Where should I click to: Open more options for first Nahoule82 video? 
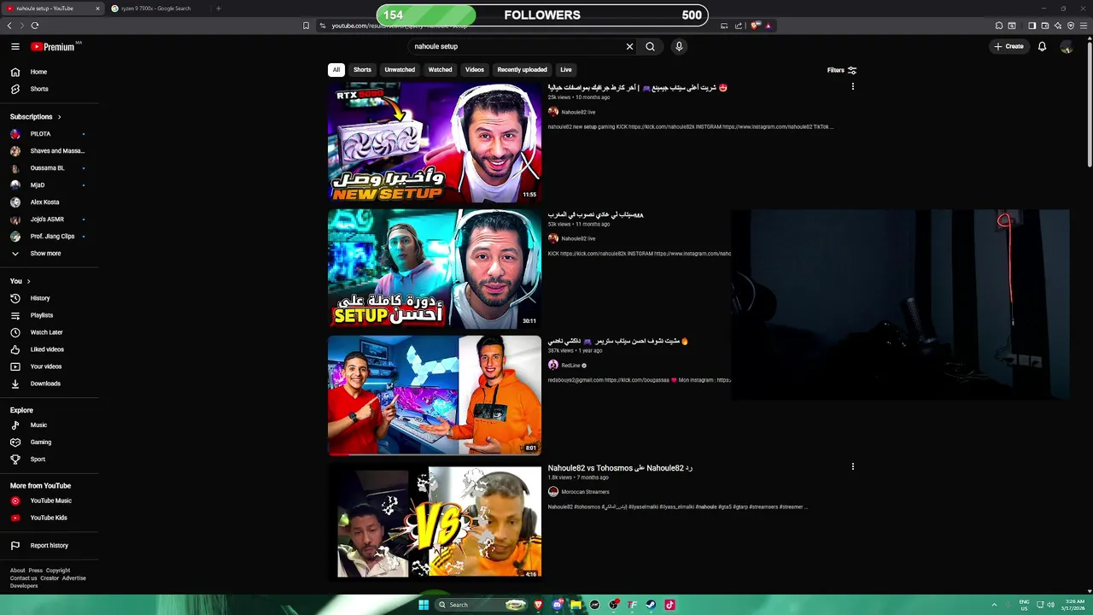click(x=852, y=87)
